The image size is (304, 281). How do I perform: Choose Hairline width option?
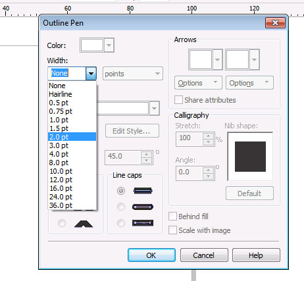tap(72, 94)
